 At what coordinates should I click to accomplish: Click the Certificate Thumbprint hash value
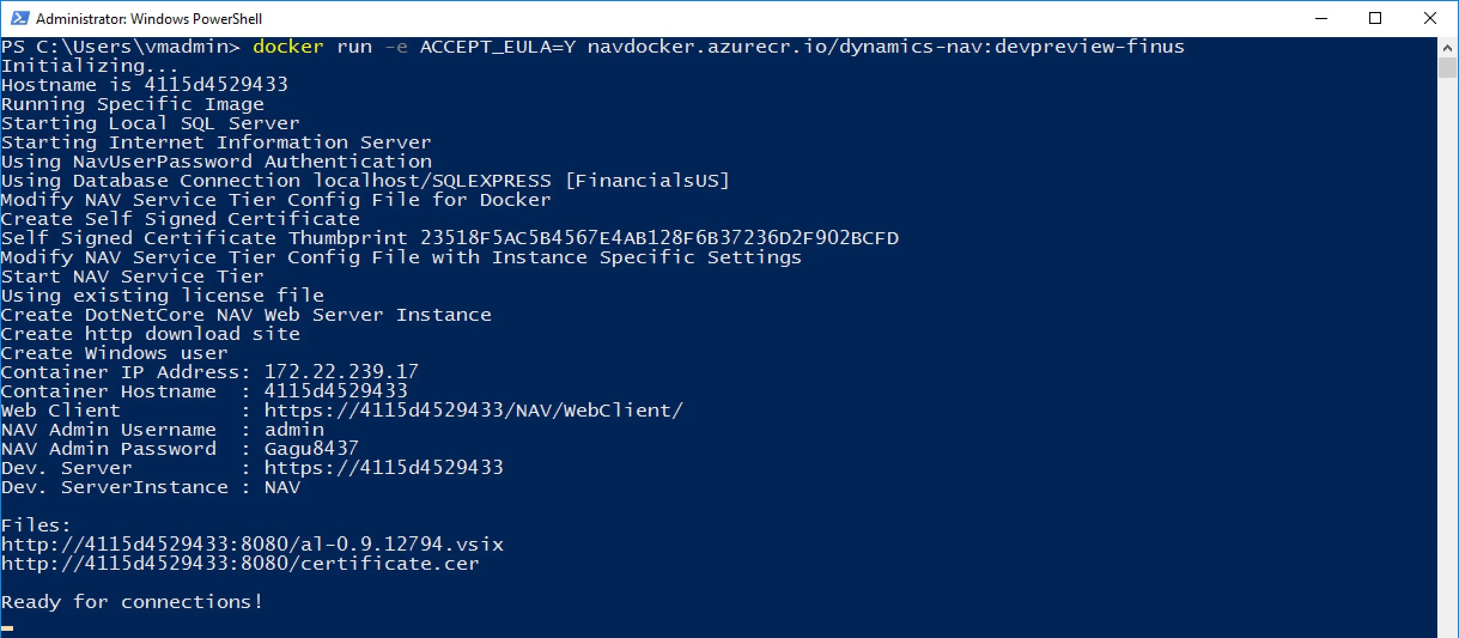[x=659, y=238]
